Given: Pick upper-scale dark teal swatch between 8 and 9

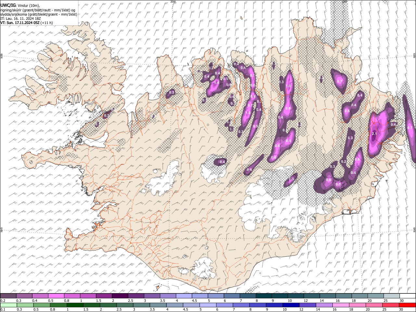Looking at the screenshot, I should [264, 296].
